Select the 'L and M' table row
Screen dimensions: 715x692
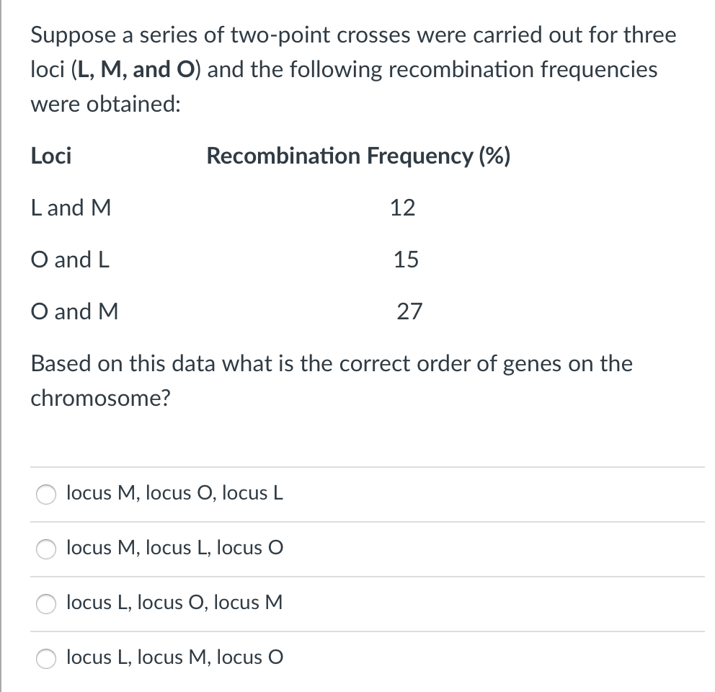pos(71,208)
